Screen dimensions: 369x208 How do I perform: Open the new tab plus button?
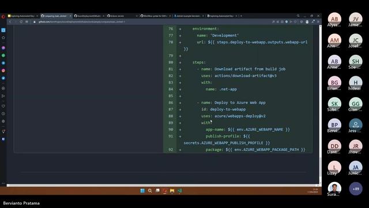click(241, 16)
